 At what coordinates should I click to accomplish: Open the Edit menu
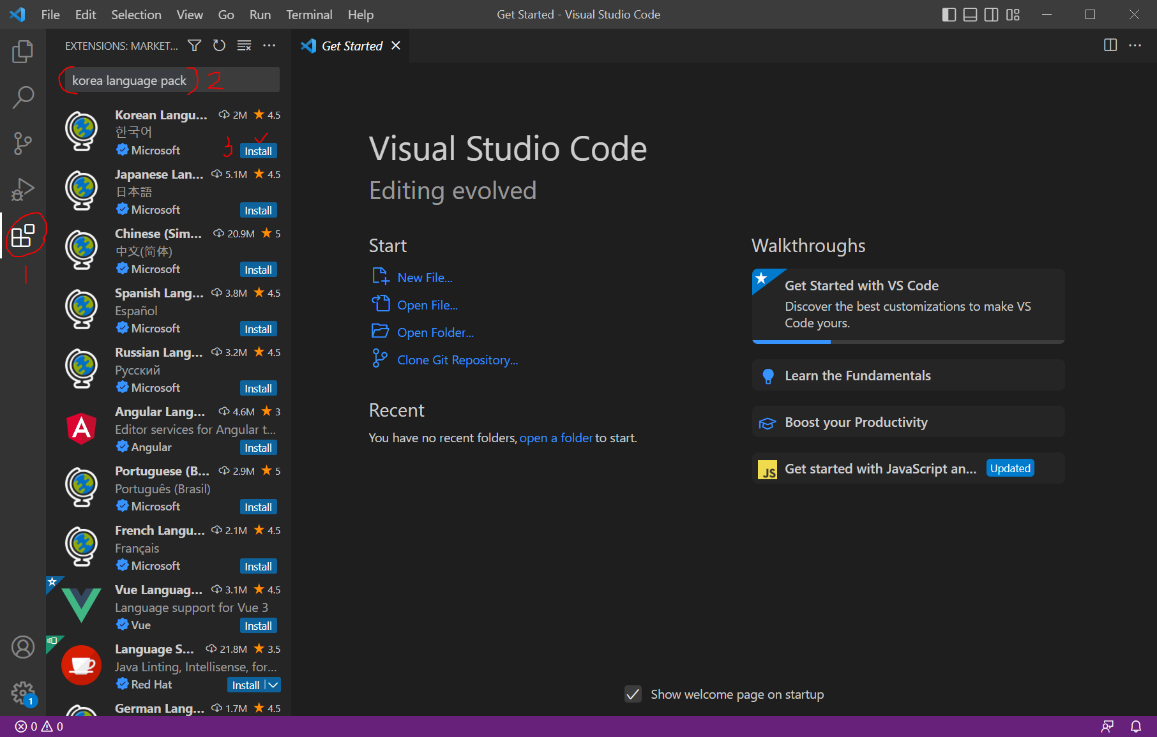[86, 15]
